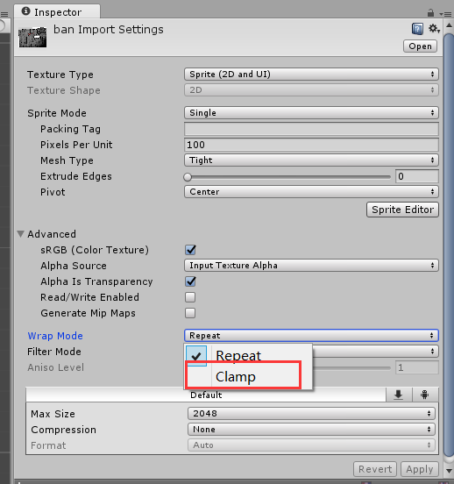The image size is (454, 484).
Task: Click the Texture Type label
Action: (x=60, y=75)
